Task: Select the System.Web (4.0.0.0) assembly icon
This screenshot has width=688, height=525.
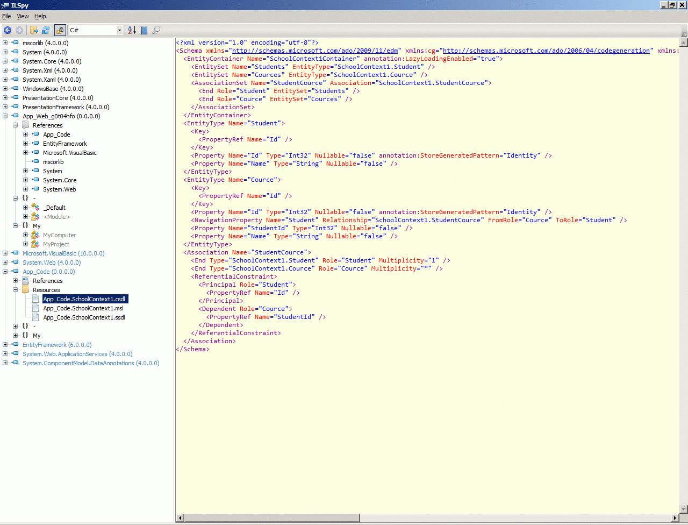Action: [16, 262]
